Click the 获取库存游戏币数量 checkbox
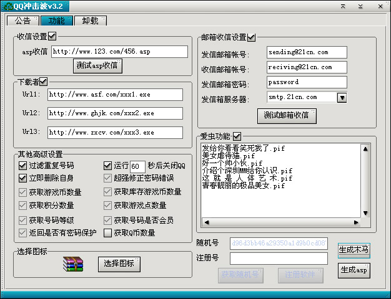Image resolution: width=391 pixels, height=299 pixels. (107, 192)
